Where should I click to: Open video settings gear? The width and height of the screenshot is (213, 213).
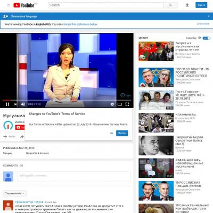112,104
